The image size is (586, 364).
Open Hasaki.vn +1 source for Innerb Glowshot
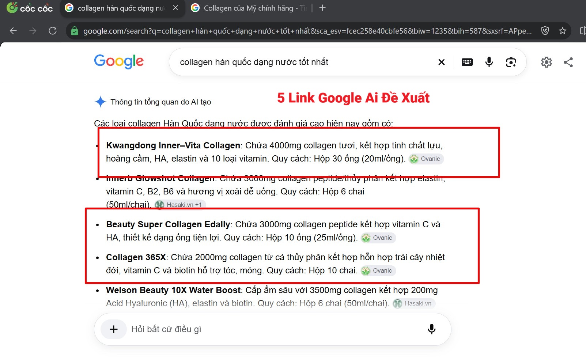pos(180,205)
